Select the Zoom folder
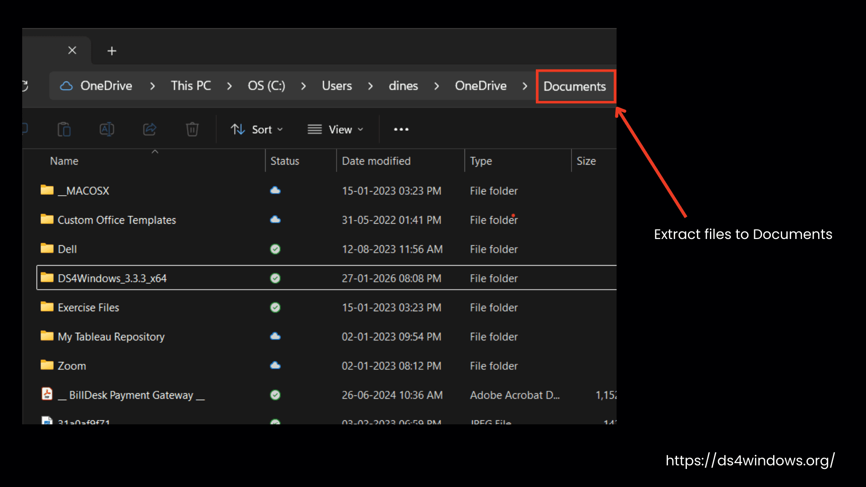Viewport: 866px width, 487px height. point(327,366)
